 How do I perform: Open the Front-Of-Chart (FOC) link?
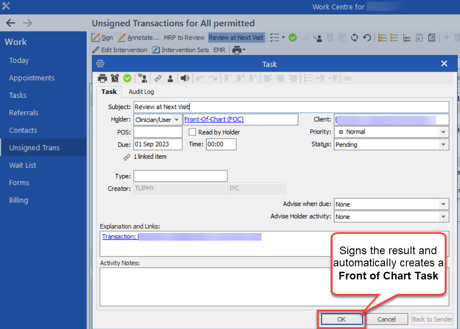[214, 119]
